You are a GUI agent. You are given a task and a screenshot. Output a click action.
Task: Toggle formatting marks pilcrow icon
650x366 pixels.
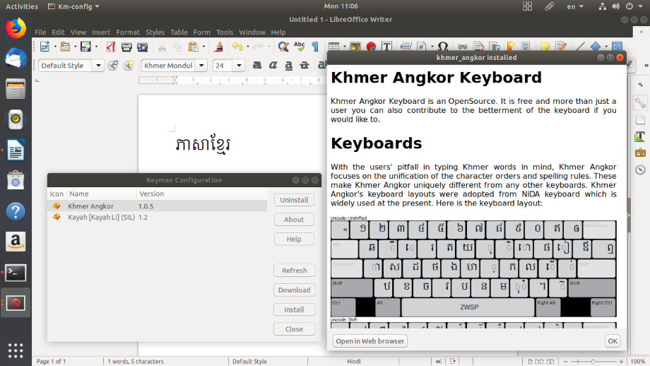click(x=315, y=47)
